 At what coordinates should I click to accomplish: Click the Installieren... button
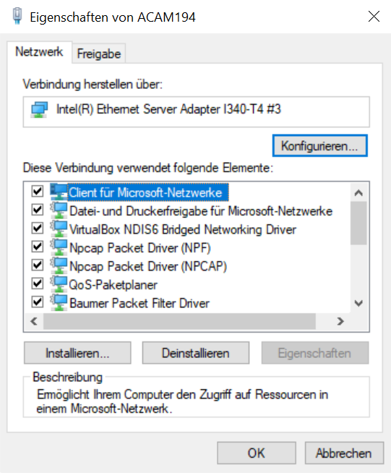pos(77,353)
